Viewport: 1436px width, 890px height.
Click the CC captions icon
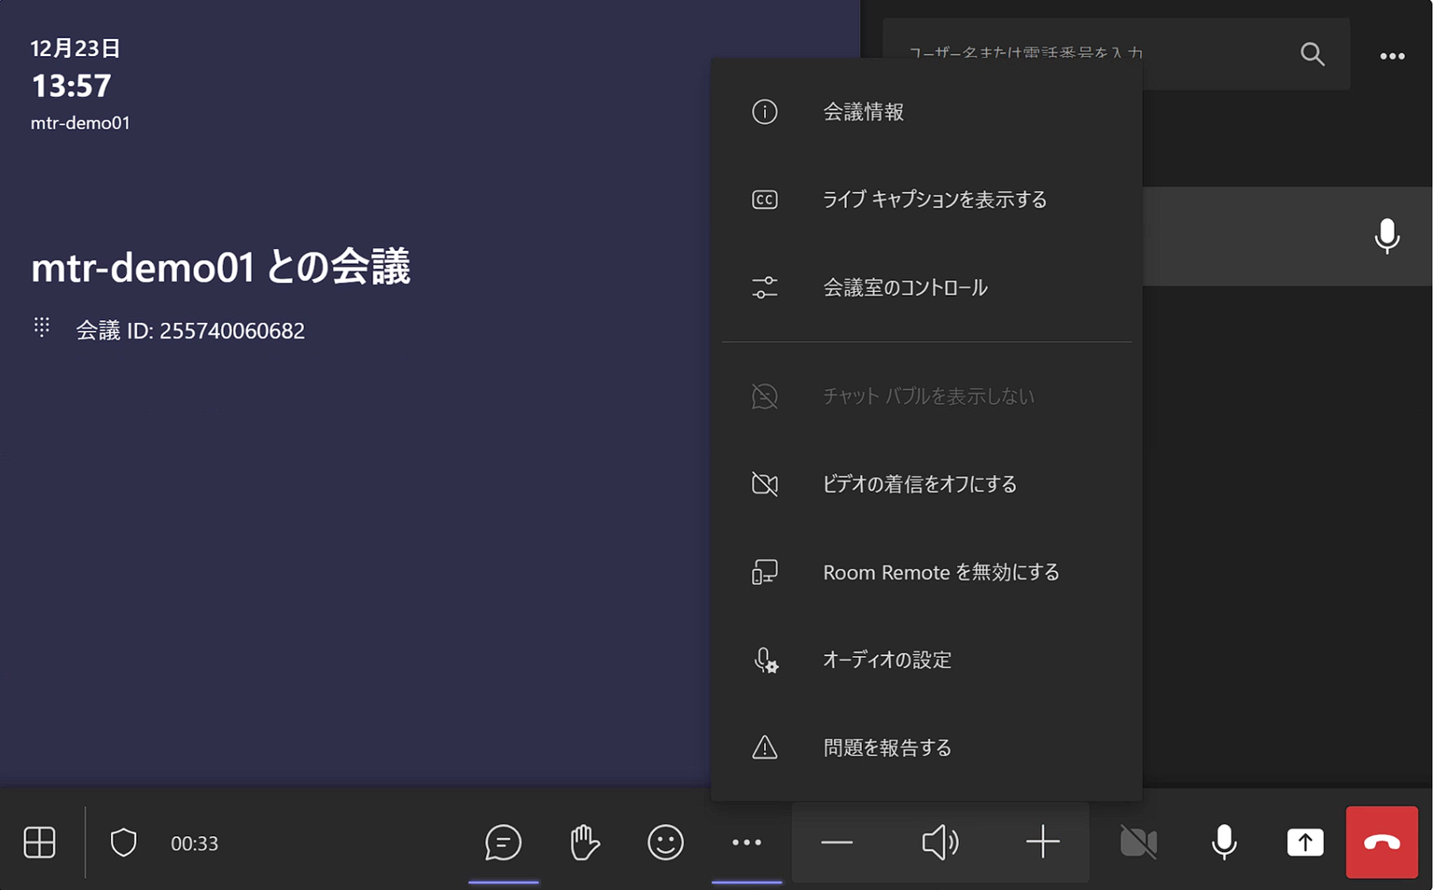click(x=765, y=199)
